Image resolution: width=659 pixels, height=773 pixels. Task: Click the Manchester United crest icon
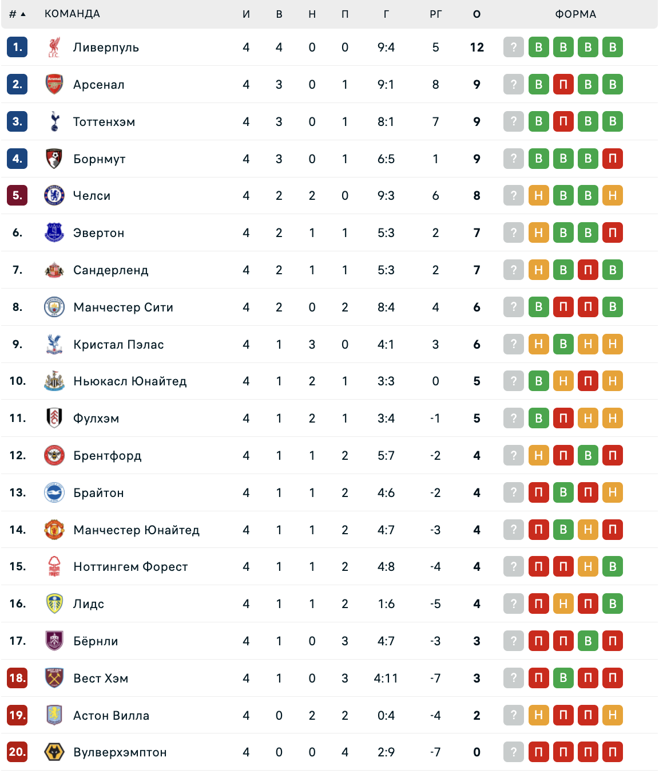[x=54, y=530]
